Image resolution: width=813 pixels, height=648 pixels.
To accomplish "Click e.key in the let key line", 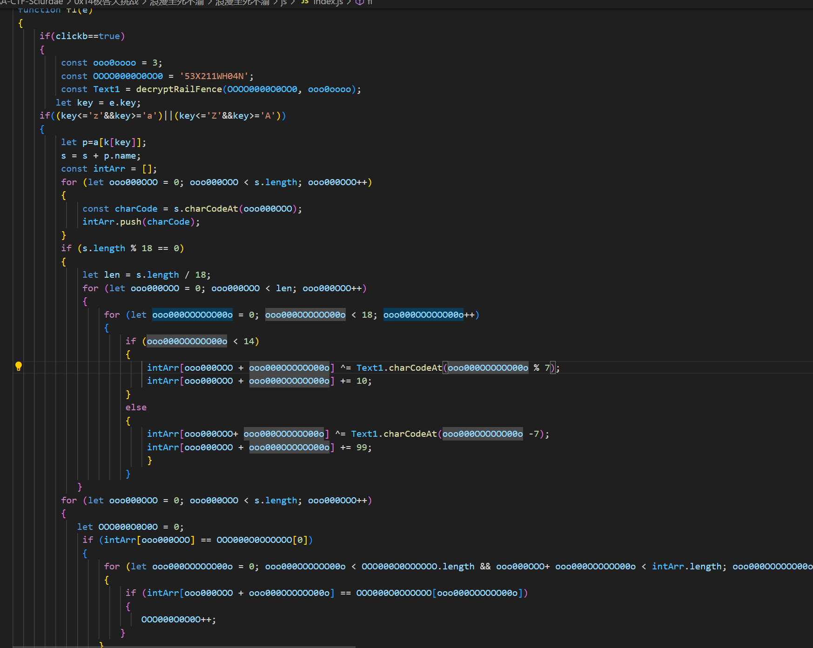I will point(123,103).
